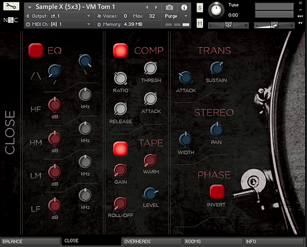Open the Output st. 1 dropdown

click(89, 16)
